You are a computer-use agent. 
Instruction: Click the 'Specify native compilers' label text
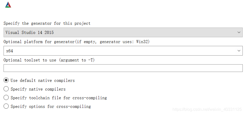point(38,89)
